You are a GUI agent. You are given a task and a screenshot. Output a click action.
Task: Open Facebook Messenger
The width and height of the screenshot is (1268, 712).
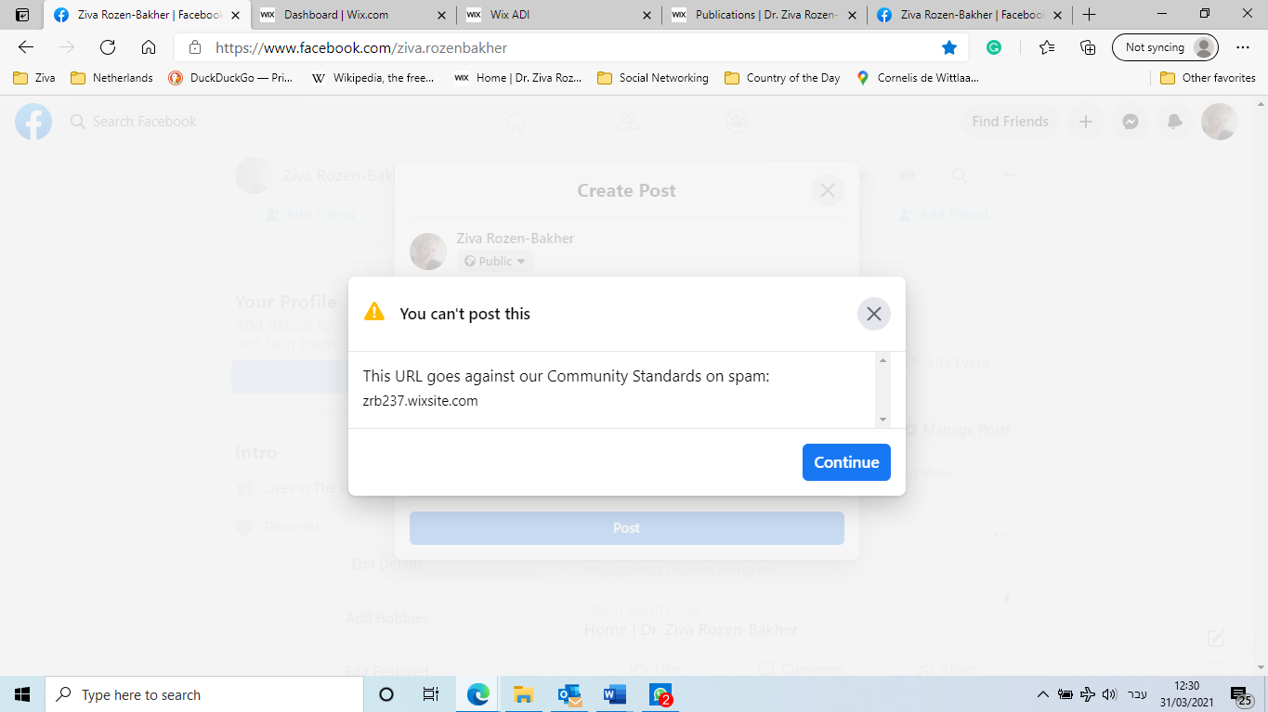click(1130, 122)
